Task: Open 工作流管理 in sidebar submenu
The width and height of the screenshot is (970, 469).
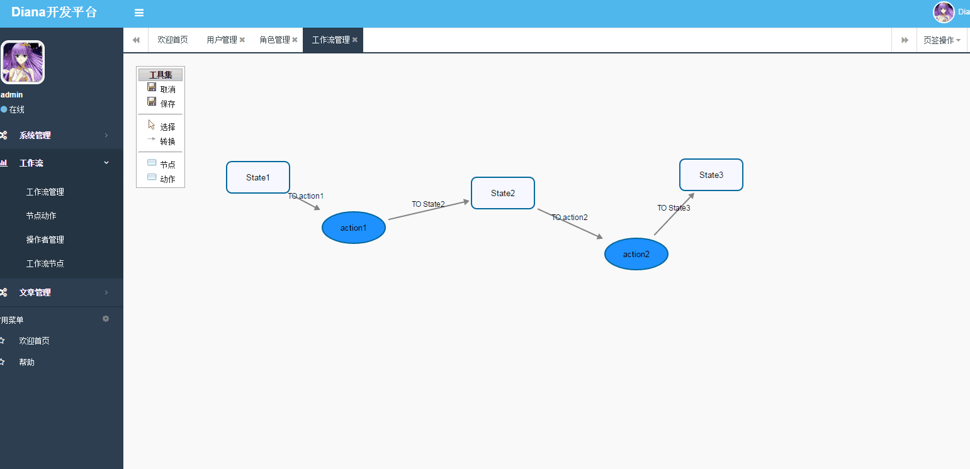Action: coord(45,192)
